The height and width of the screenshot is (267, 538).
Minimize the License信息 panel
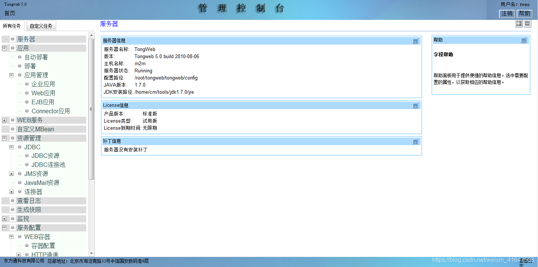tap(415, 106)
